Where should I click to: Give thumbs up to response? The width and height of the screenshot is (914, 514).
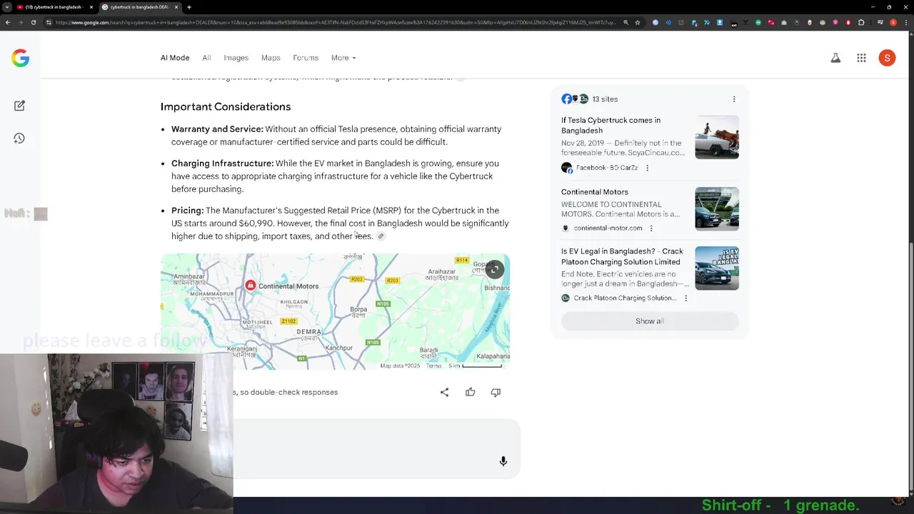[470, 392]
